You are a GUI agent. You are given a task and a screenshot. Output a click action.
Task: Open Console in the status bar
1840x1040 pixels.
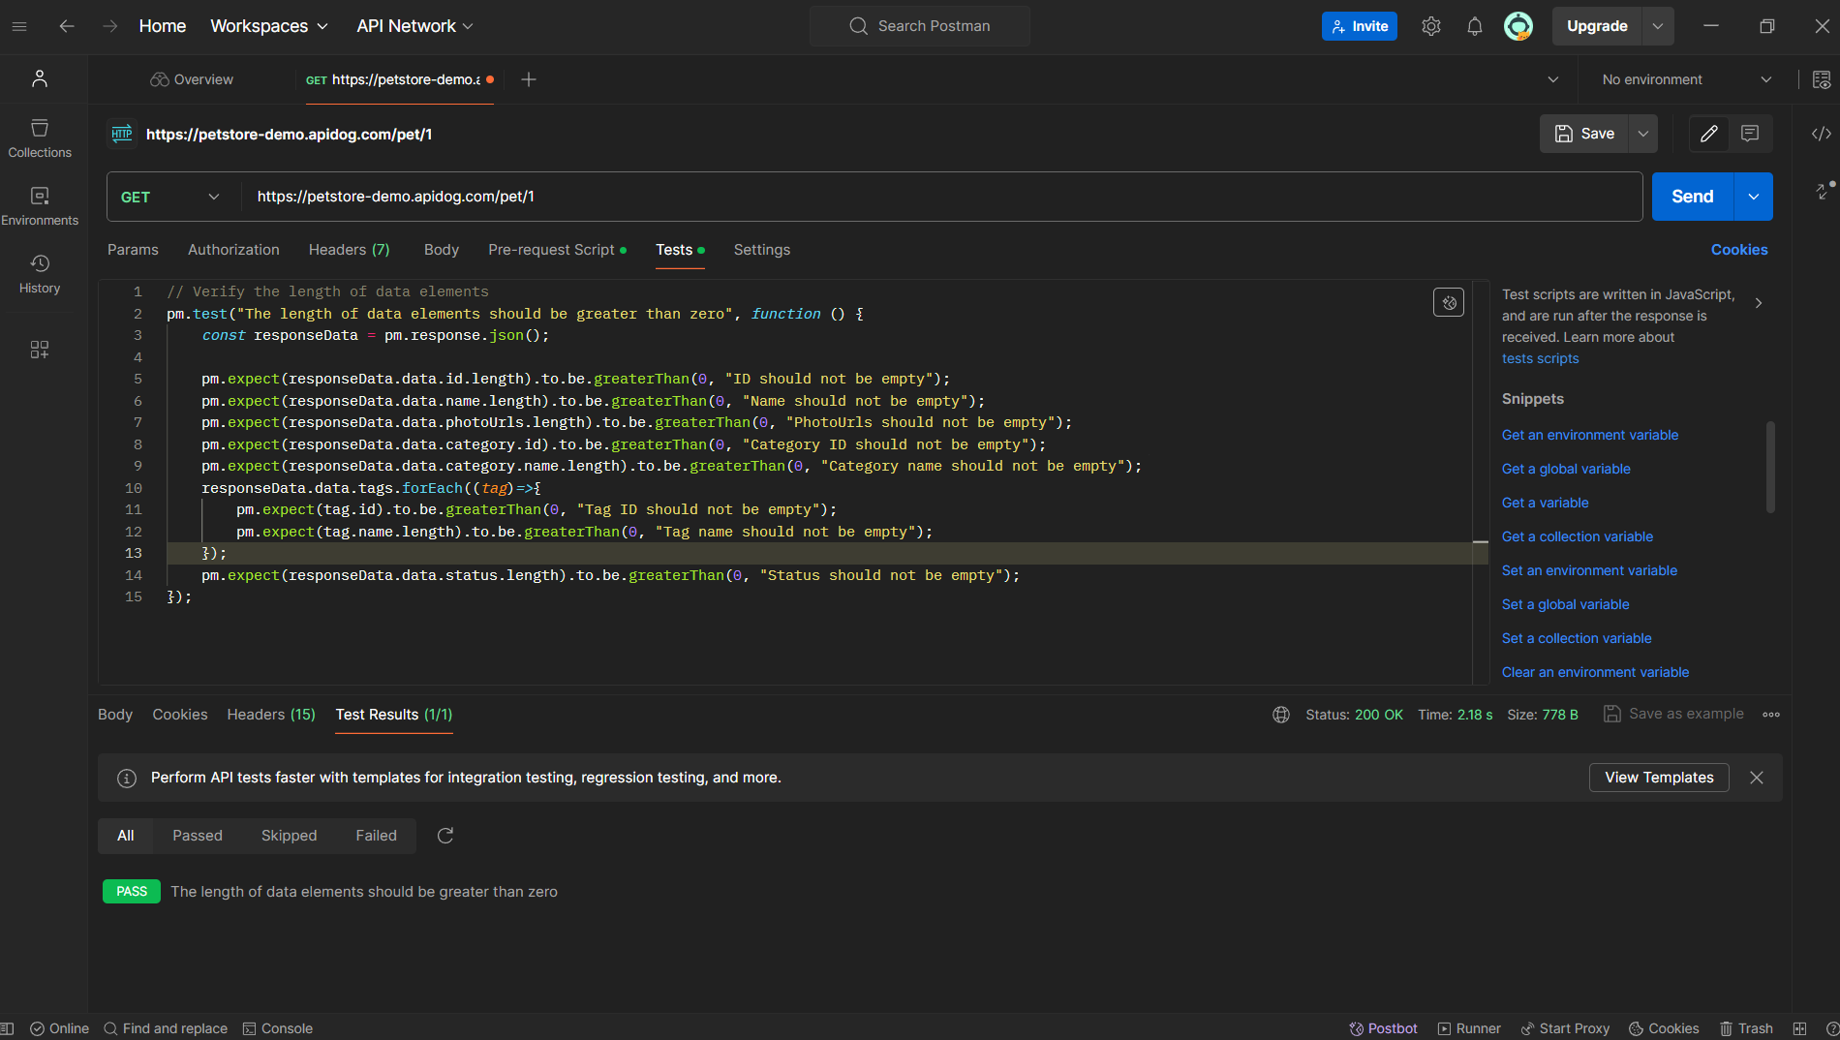click(x=278, y=1028)
